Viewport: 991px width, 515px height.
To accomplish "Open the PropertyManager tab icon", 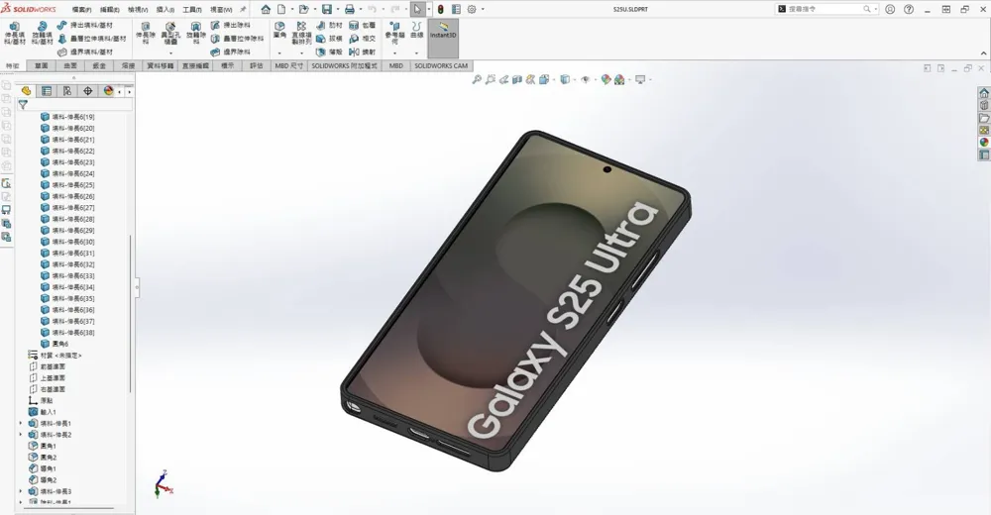I will pos(47,91).
